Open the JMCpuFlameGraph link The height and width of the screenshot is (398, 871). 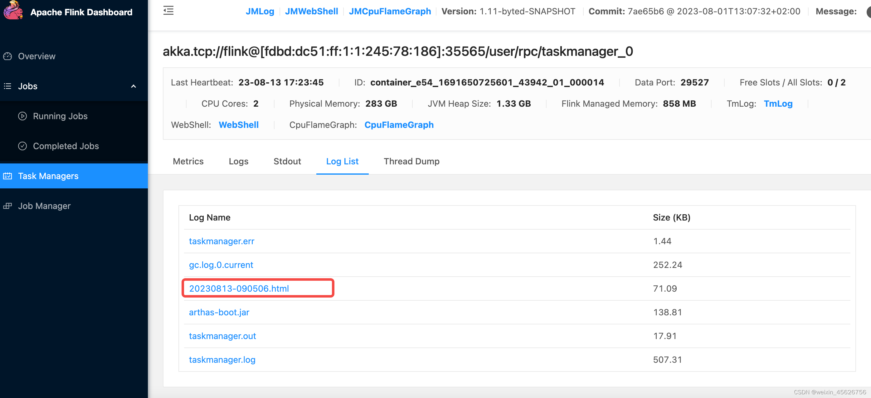[x=390, y=11]
